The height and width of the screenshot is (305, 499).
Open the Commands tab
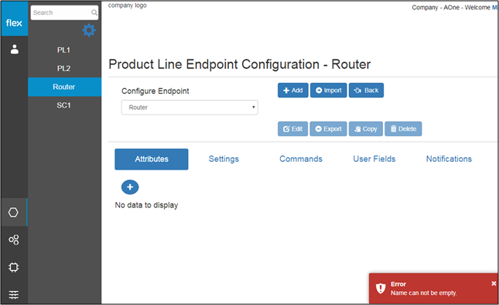(x=301, y=159)
